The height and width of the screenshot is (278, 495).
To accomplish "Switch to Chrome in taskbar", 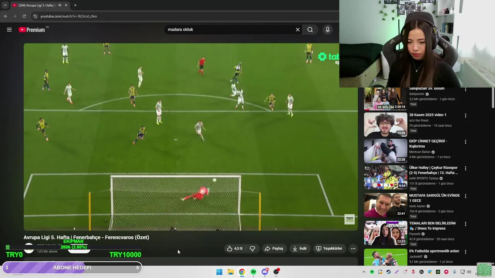I will coord(242,272).
